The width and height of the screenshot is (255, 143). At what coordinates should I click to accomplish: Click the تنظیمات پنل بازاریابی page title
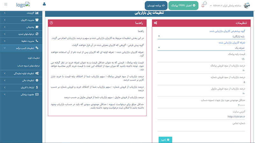click(x=149, y=13)
